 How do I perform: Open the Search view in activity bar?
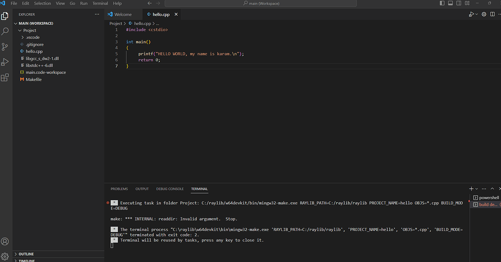5,31
